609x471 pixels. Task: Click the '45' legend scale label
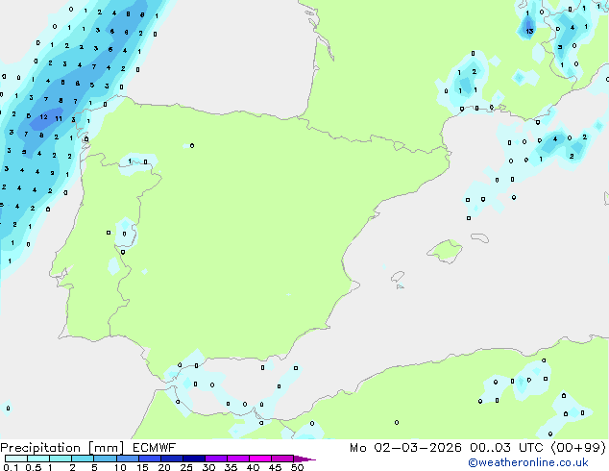click(276, 467)
